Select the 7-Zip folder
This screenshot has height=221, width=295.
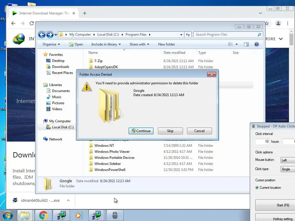click(98, 61)
